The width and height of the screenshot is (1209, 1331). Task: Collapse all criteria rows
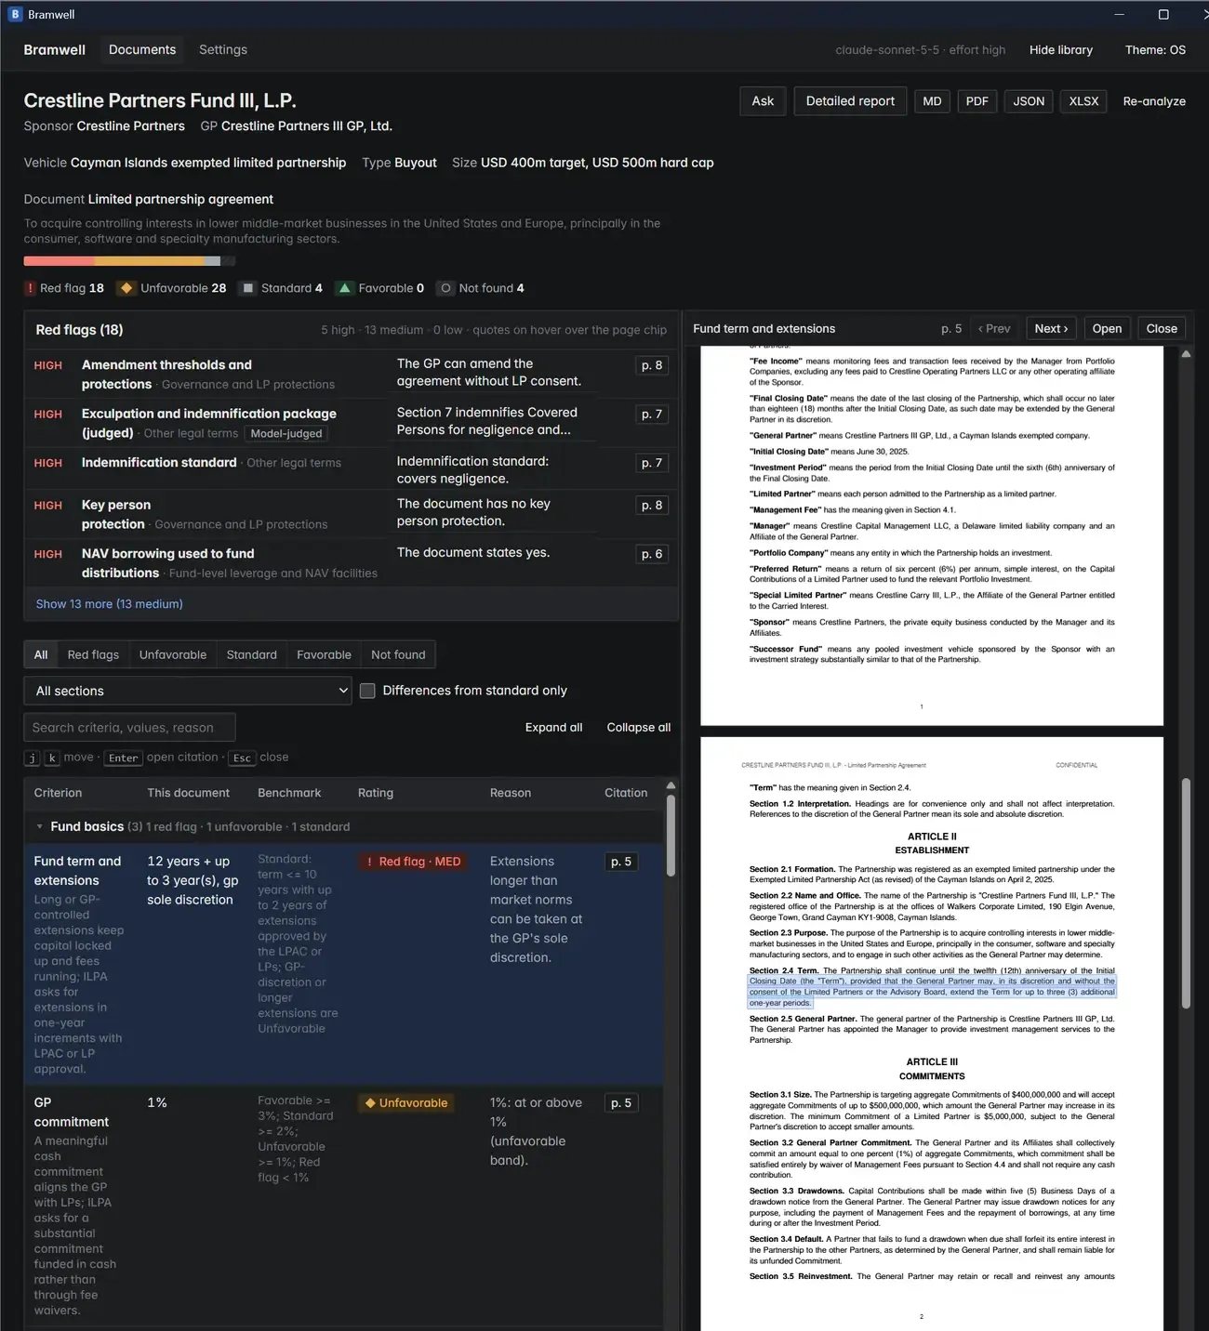[x=639, y=728]
